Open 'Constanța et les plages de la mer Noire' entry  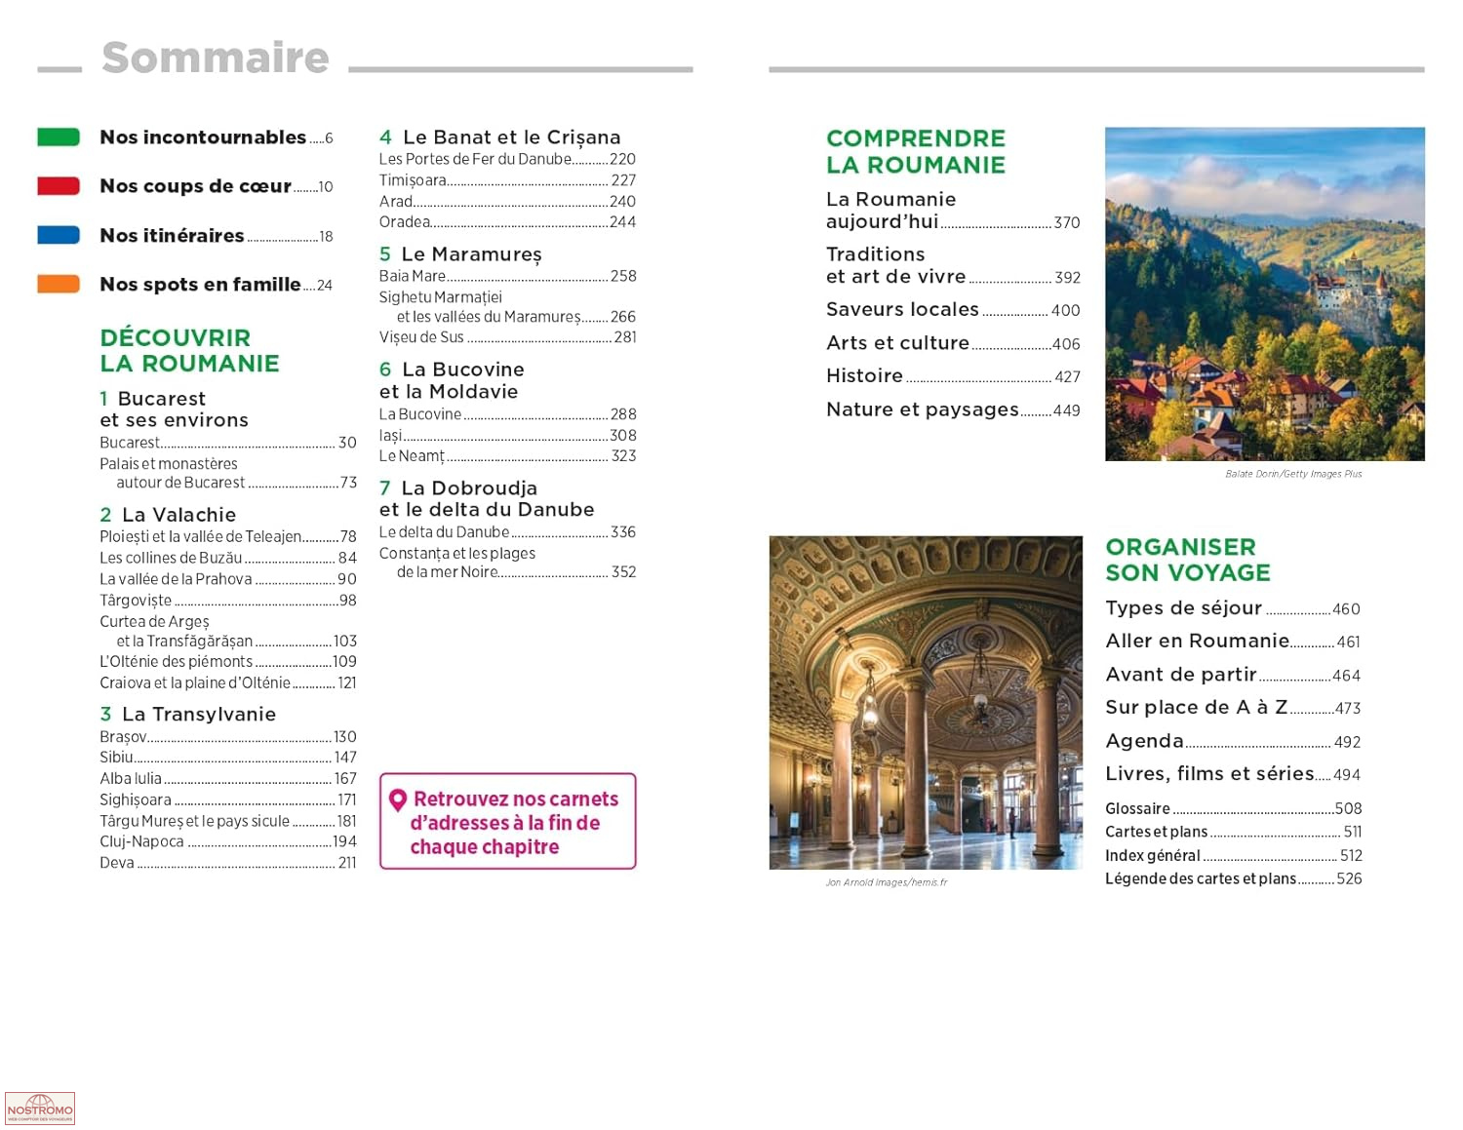(x=507, y=563)
